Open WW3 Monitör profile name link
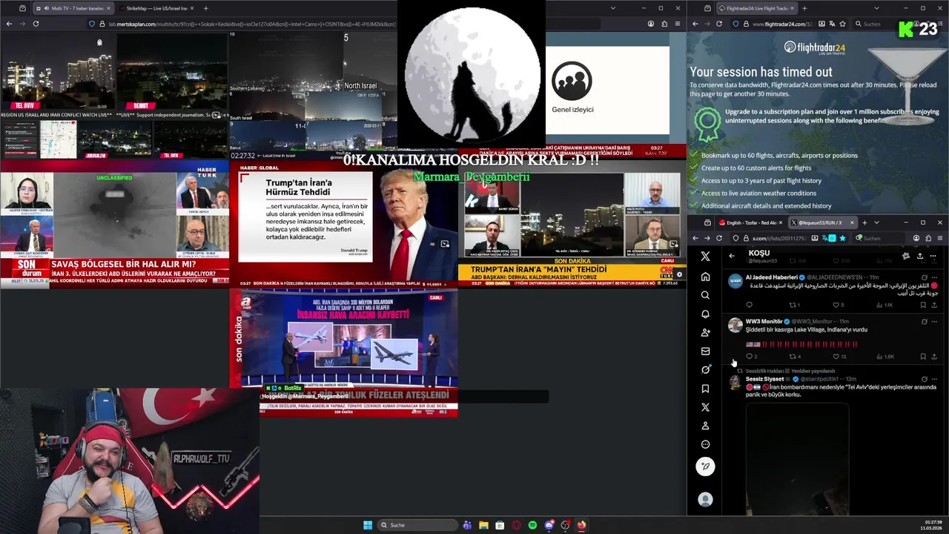Screen dimensions: 949x534 coord(764,322)
